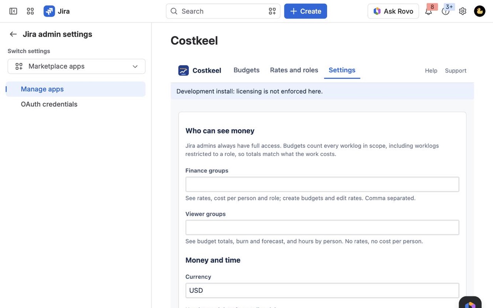Viewport: 493px width, 308px height.
Task: Click the "Who can see money" heading
Action: coord(220,131)
